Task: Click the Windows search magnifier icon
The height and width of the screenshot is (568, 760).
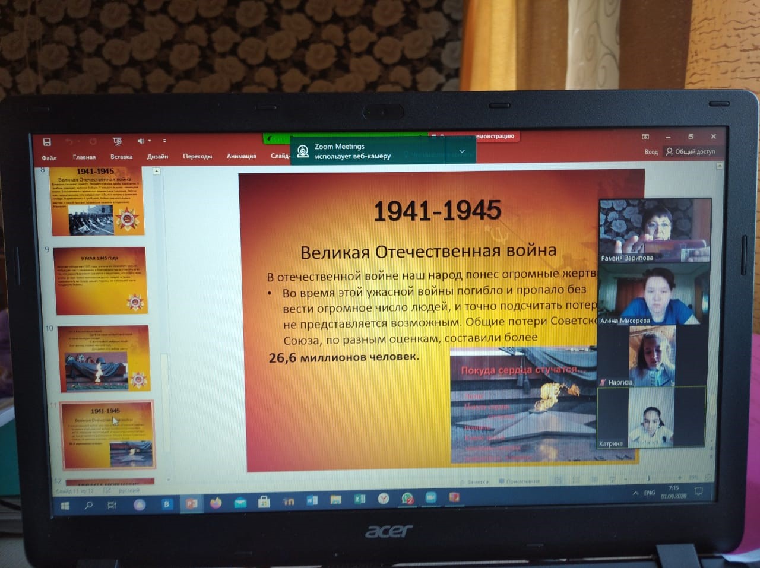Action: point(88,505)
